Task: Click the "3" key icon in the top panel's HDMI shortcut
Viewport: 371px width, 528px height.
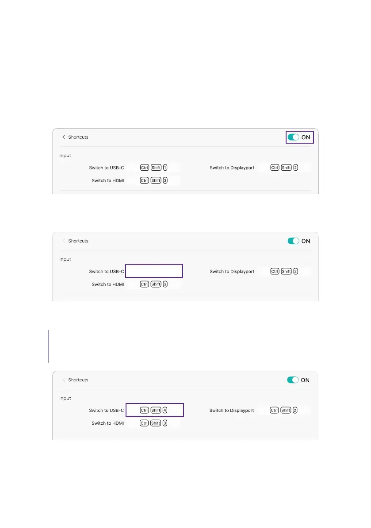Action: pos(165,180)
